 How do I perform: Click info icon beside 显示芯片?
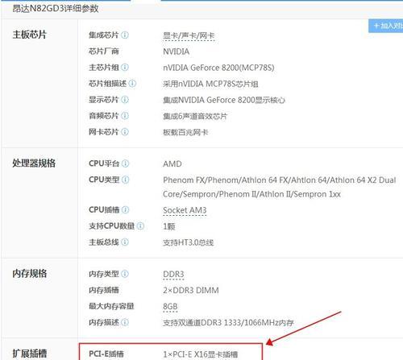point(125,100)
